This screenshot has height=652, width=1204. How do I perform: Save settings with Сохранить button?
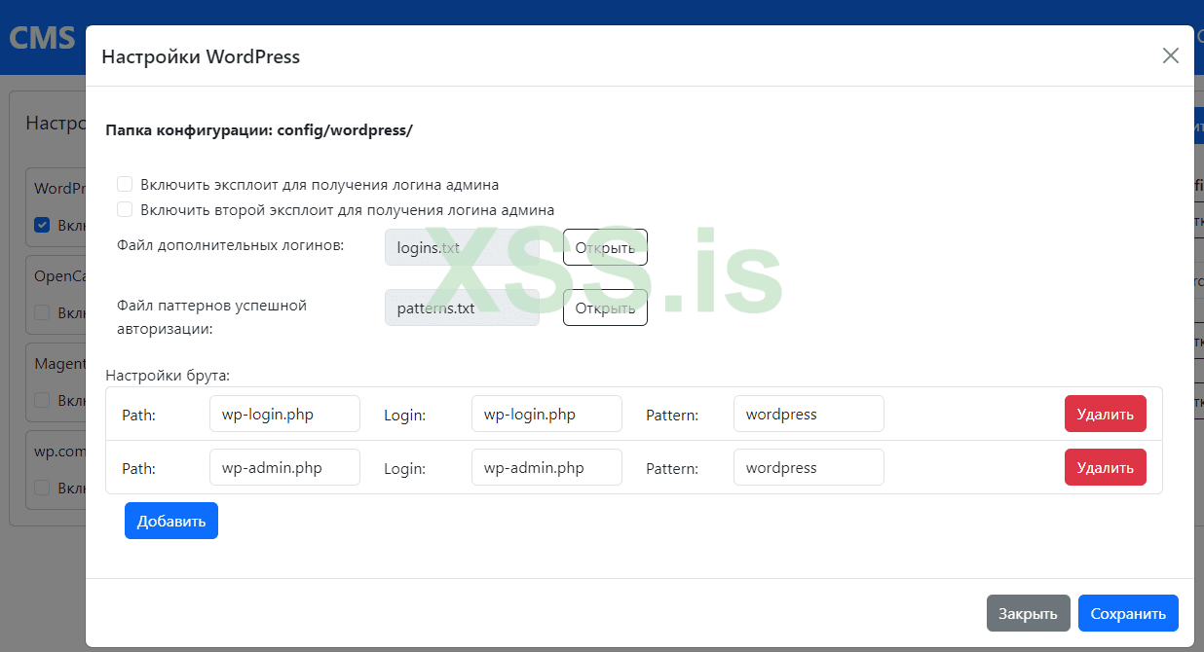1128,614
